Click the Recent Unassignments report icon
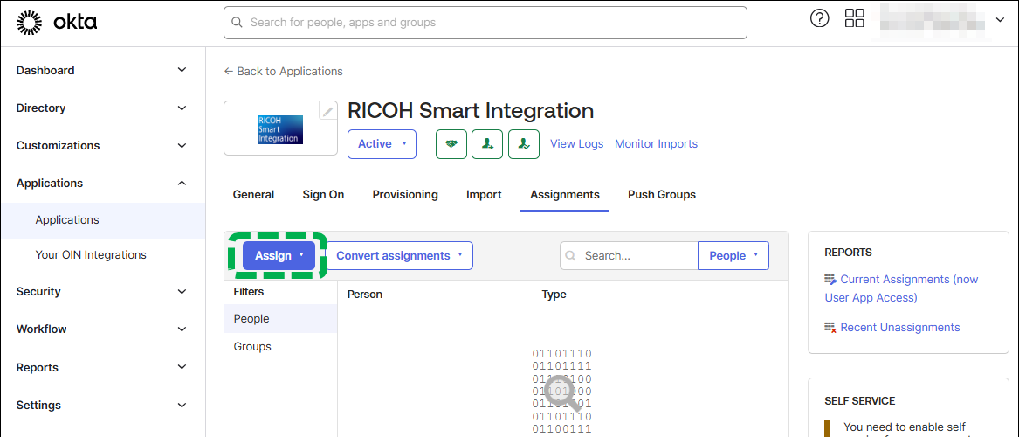Image resolution: width=1019 pixels, height=437 pixels. [x=831, y=328]
